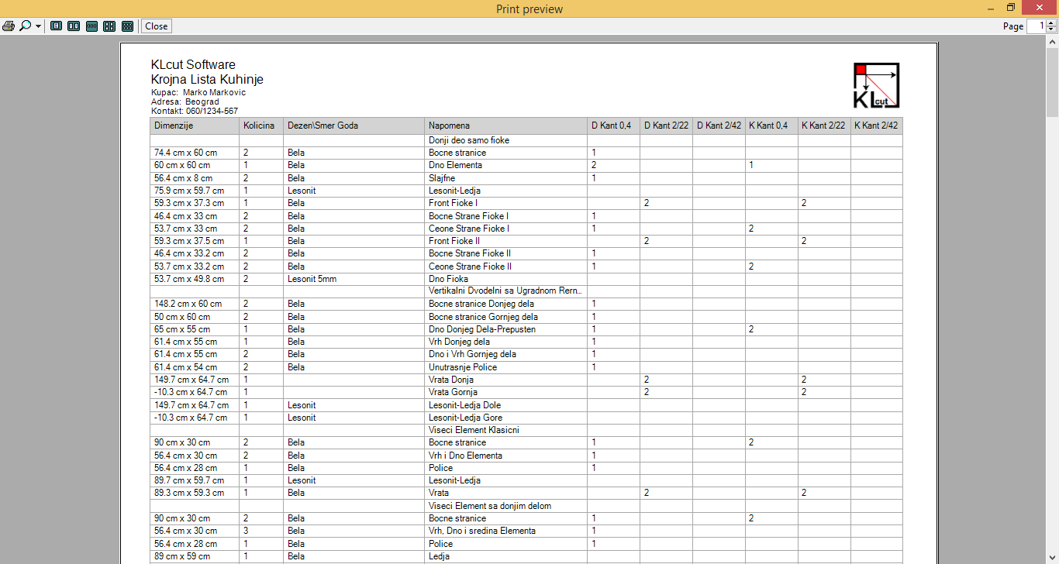Switch to six pages view layout
1059x564 pixels.
tap(127, 26)
